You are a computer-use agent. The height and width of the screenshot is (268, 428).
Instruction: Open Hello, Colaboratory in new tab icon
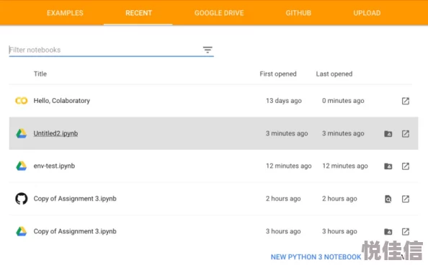click(406, 101)
